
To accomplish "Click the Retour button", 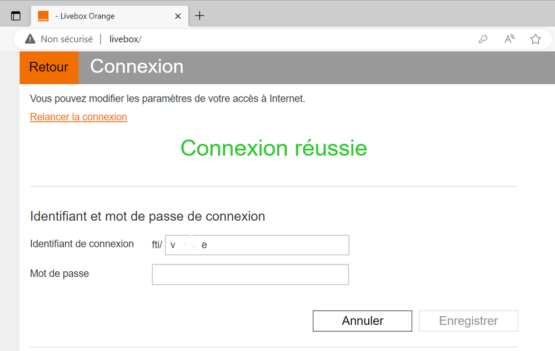I will (49, 67).
